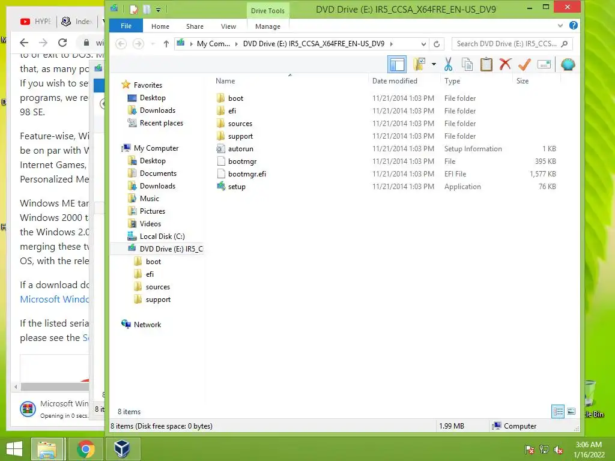
Task: Click the Copy toolbar icon
Action: click(467, 64)
